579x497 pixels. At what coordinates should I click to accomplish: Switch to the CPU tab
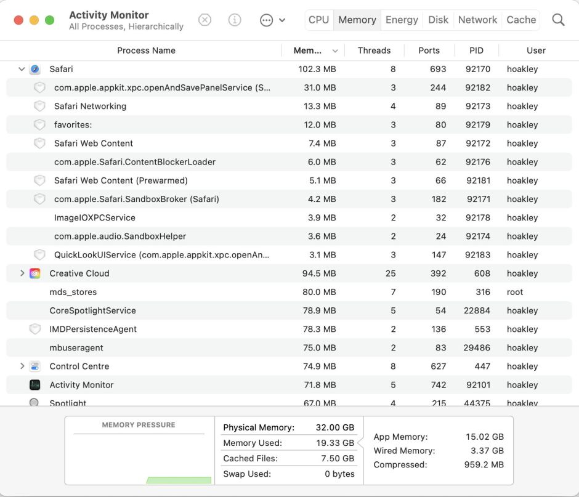[x=318, y=20]
